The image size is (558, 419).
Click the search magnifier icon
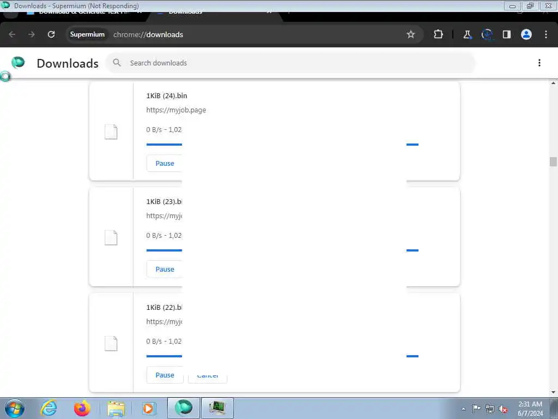(x=117, y=63)
